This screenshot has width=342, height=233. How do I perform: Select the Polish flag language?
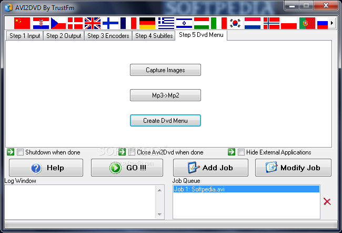(x=289, y=23)
